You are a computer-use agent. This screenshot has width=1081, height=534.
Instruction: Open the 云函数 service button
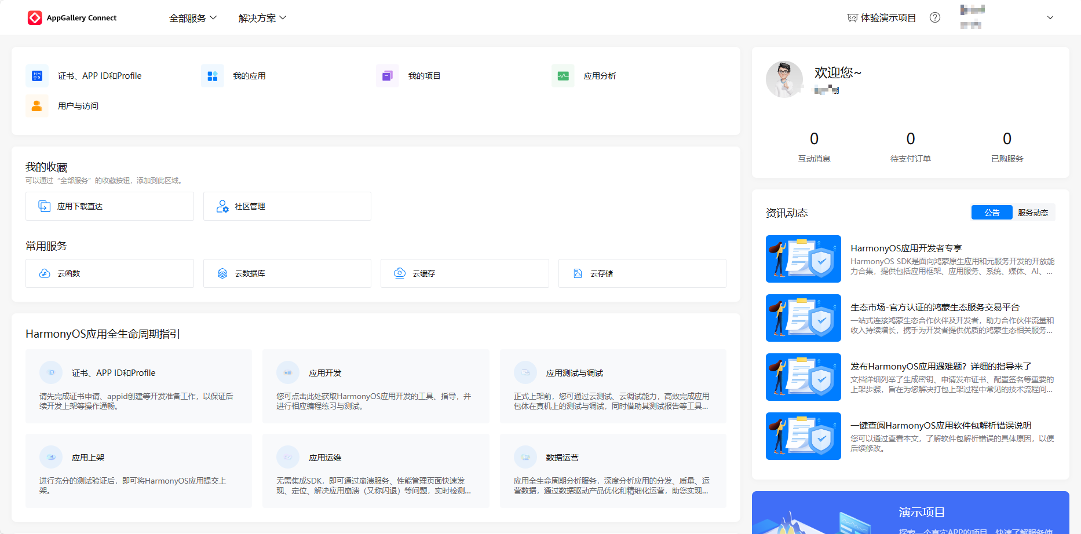point(109,273)
